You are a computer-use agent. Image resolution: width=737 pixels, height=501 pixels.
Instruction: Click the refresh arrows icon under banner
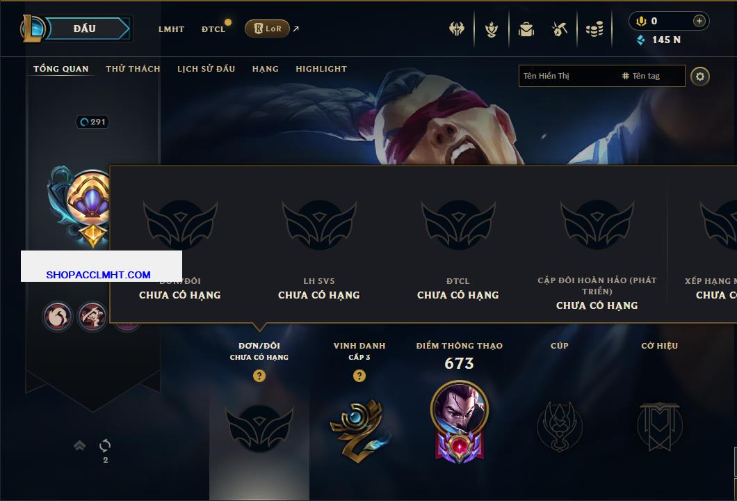(105, 445)
